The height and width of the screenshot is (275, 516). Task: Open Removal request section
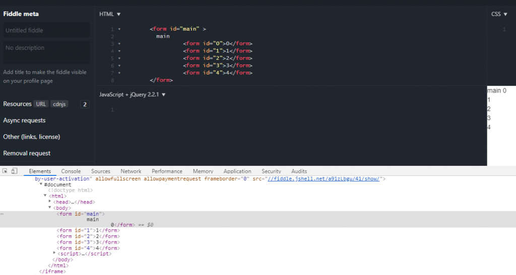click(x=27, y=153)
